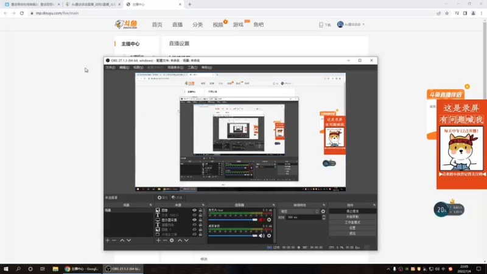The width and height of the screenshot is (487, 274).
Task: Add a new scene with plus icon in Scenes panel
Action: pyautogui.click(x=108, y=241)
